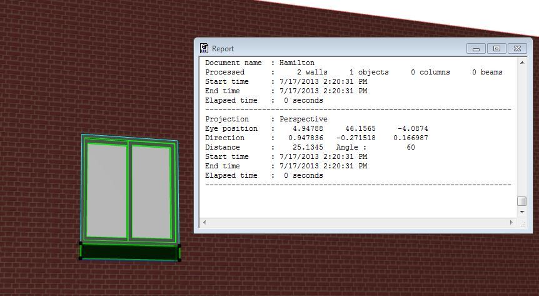Click the '1 objects' processed value
This screenshot has width=539, height=296.
point(369,73)
